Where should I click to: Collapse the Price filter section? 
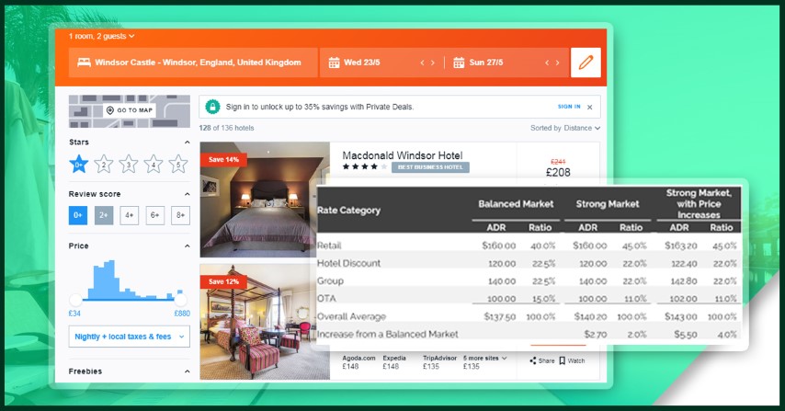click(x=187, y=246)
